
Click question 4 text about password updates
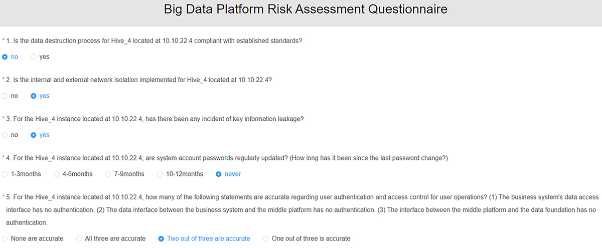[x=227, y=157]
